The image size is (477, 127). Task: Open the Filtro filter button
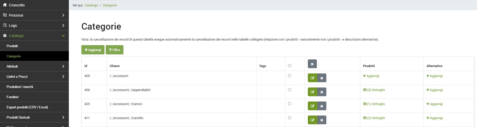114,50
